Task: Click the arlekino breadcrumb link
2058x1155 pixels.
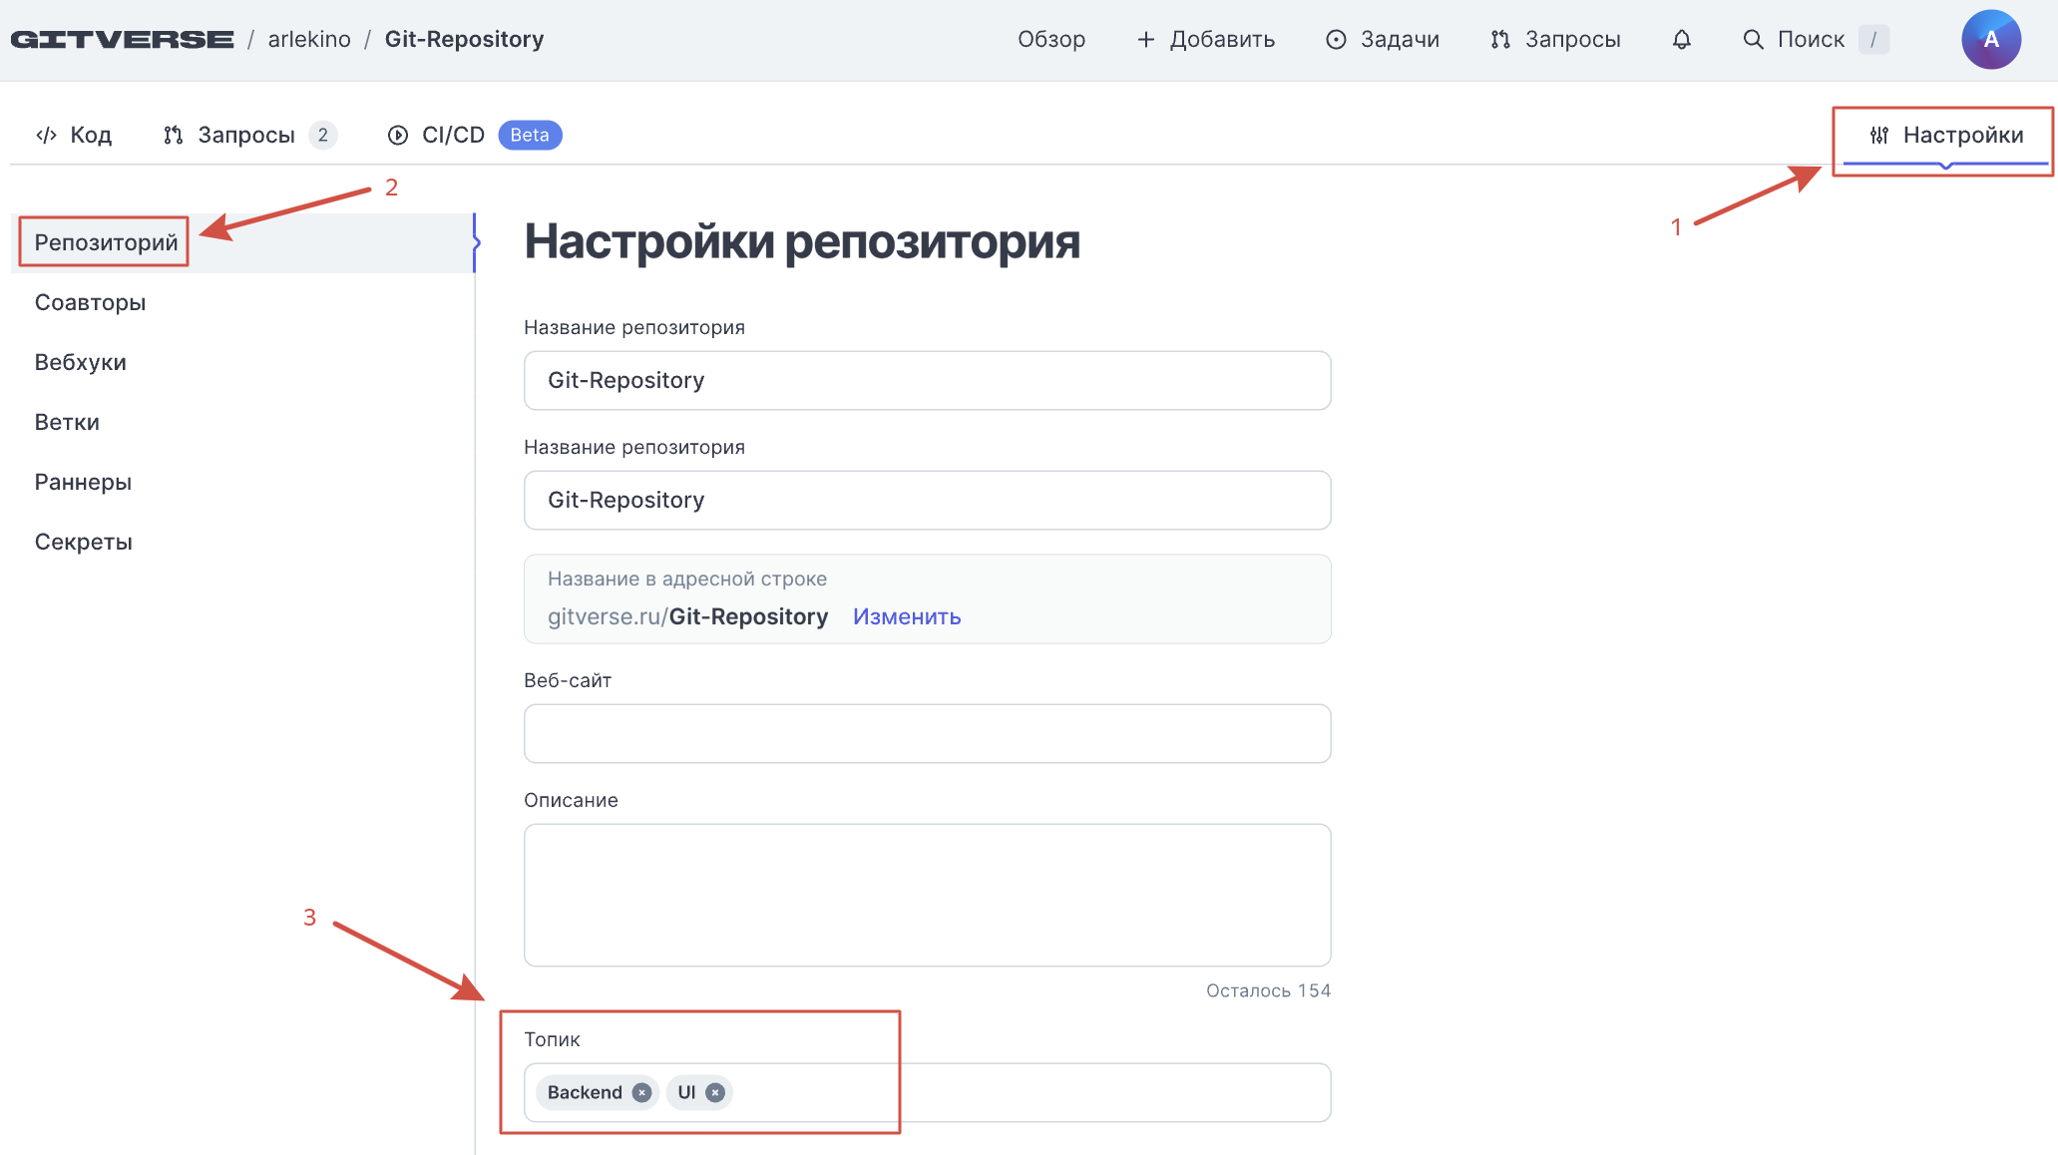Action: (309, 39)
